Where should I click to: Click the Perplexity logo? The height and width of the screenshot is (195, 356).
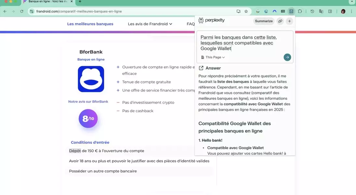pyautogui.click(x=211, y=20)
